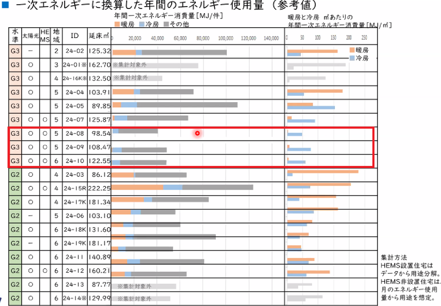Select the ID column header
The image size is (441, 306).
[x=75, y=36]
